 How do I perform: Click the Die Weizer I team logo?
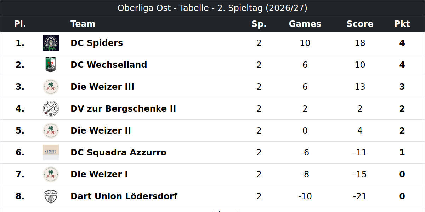coord(51,175)
